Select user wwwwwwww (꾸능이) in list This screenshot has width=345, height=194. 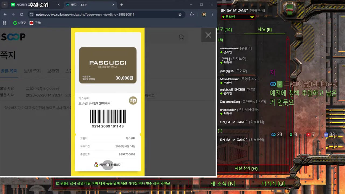click(x=236, y=48)
